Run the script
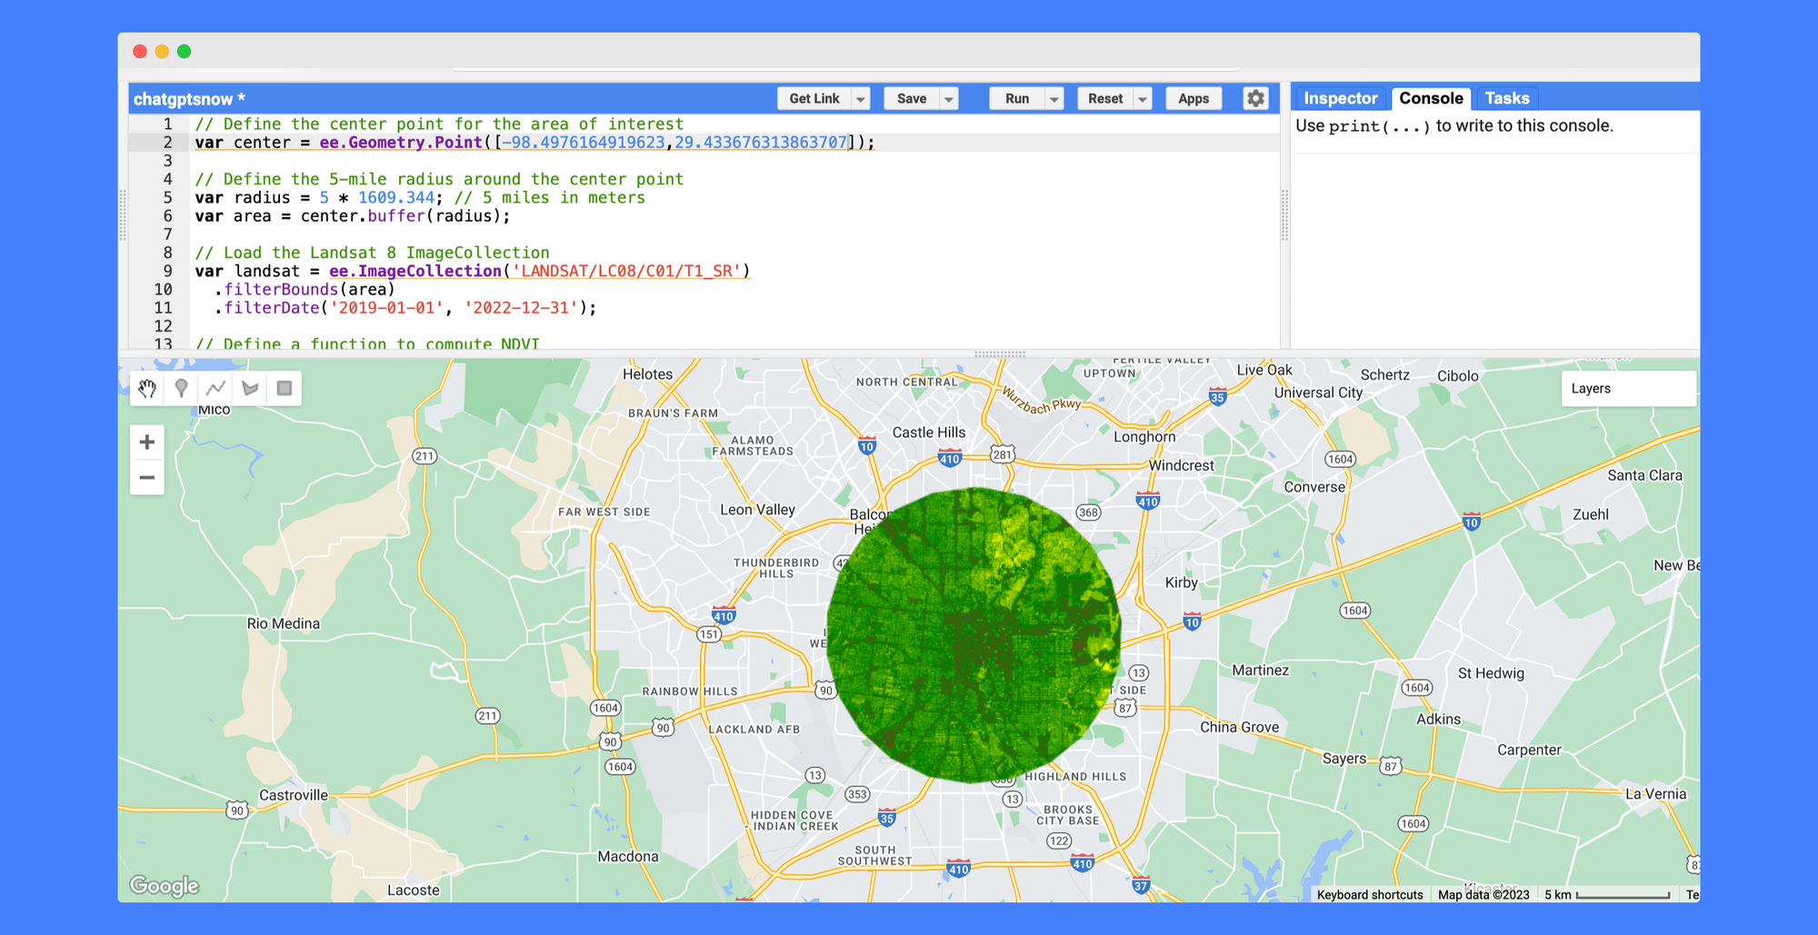The height and width of the screenshot is (935, 1818). [x=1016, y=99]
